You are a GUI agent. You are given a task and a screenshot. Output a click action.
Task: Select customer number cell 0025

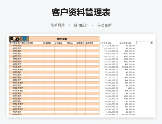click(x=15, y=56)
